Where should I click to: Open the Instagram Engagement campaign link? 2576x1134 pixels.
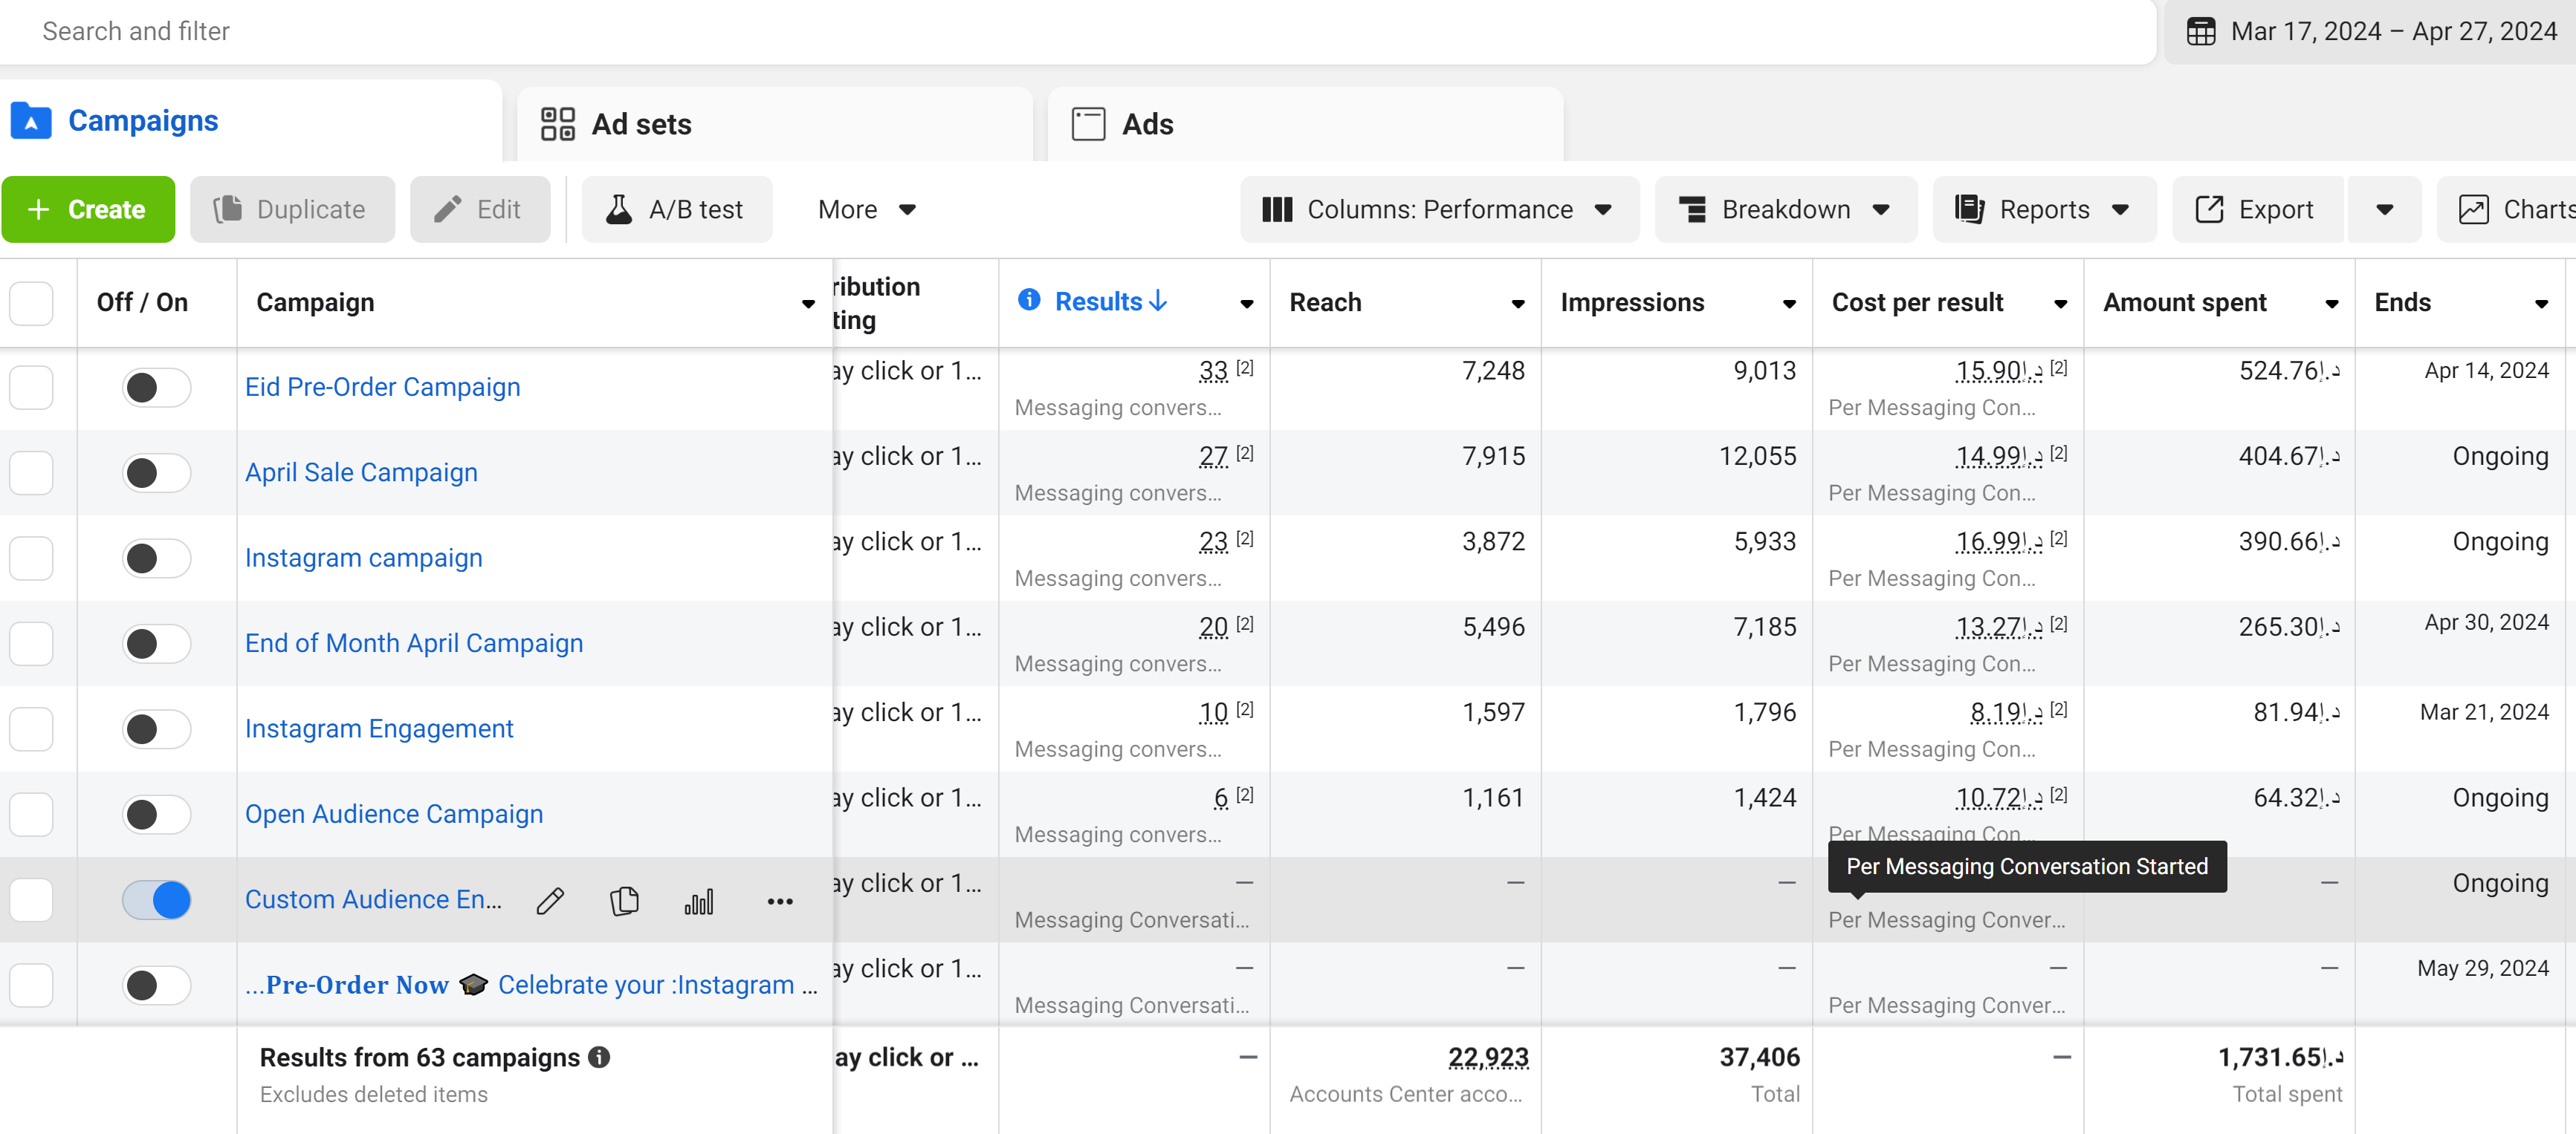(x=379, y=729)
